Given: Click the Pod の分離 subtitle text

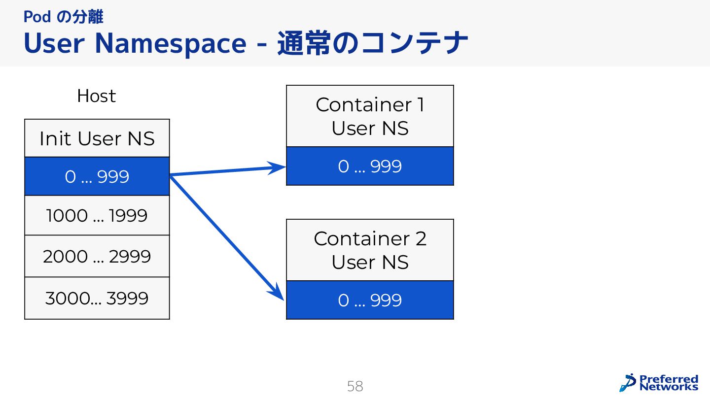Looking at the screenshot, I should coord(63,17).
